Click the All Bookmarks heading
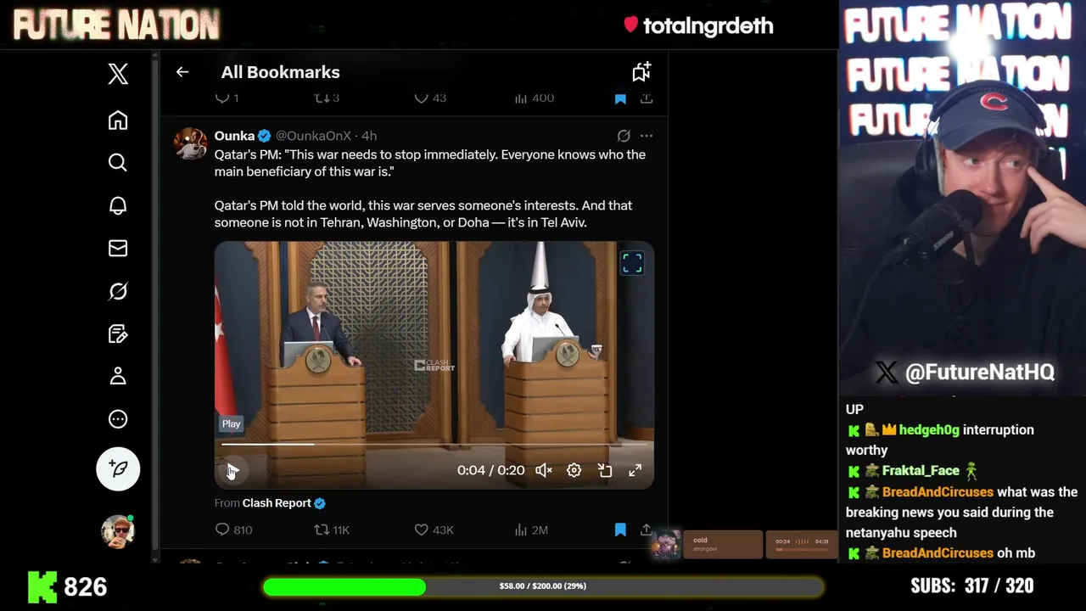 pos(281,72)
